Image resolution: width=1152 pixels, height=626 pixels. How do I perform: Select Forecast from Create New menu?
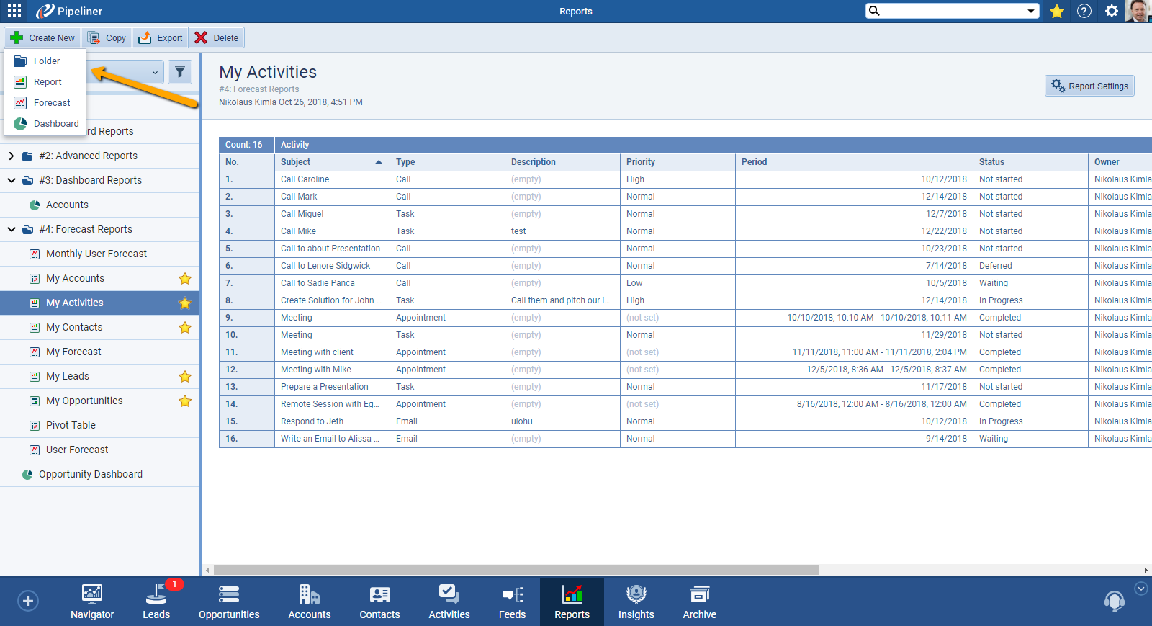coord(52,103)
